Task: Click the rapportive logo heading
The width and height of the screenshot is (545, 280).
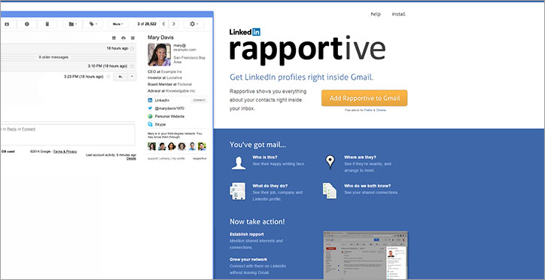Action: [x=307, y=51]
